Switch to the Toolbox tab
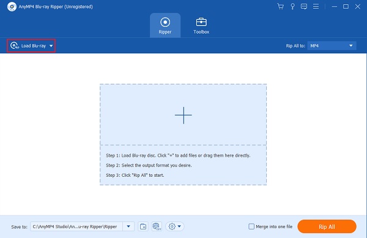This screenshot has width=367, height=238. click(201, 25)
